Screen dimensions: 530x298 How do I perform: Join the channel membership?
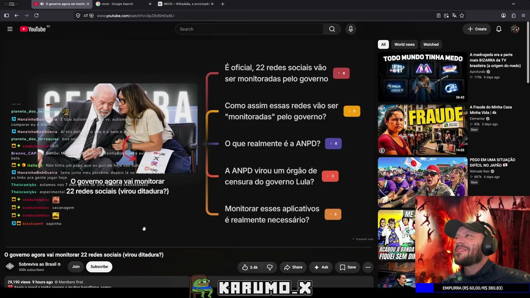coord(76,267)
